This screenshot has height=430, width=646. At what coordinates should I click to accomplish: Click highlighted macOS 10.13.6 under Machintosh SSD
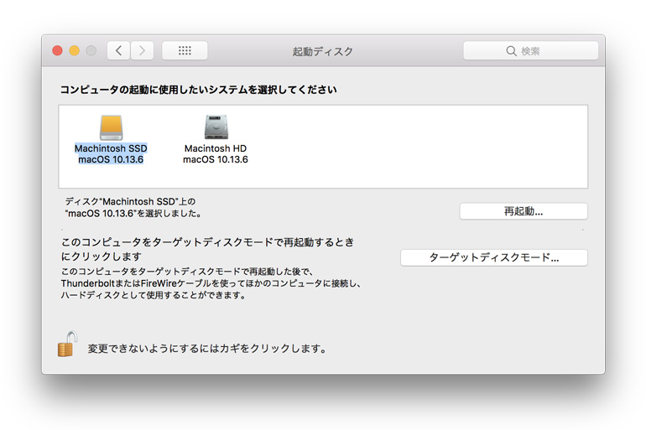pos(111,159)
